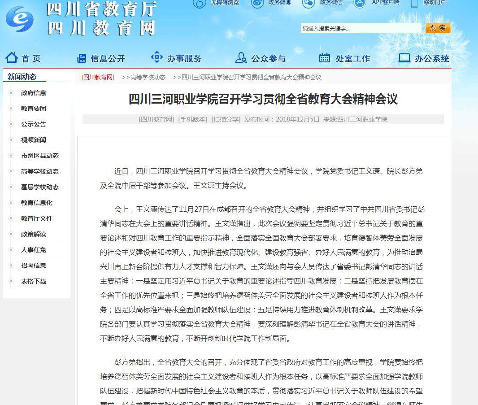Click the 办事服务 navigation icon

click(x=156, y=57)
